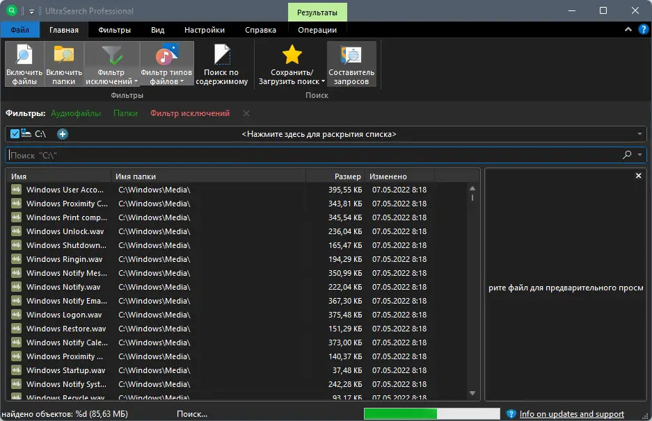Select the Windows Shutdown... file name
The width and height of the screenshot is (652, 421).
pyautogui.click(x=67, y=245)
